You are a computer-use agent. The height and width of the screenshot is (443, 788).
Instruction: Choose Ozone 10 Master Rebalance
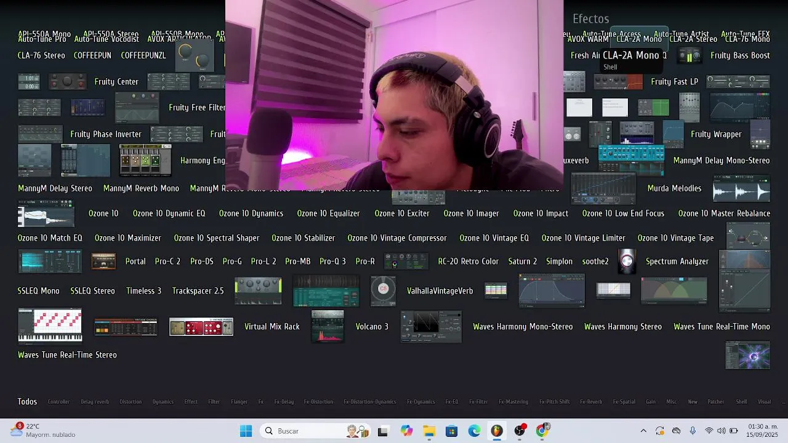click(x=724, y=214)
